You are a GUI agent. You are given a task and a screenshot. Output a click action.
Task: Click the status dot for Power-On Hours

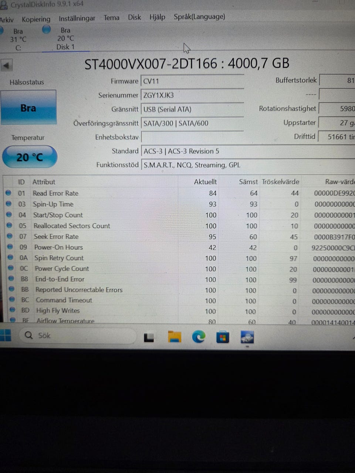pyautogui.click(x=10, y=246)
